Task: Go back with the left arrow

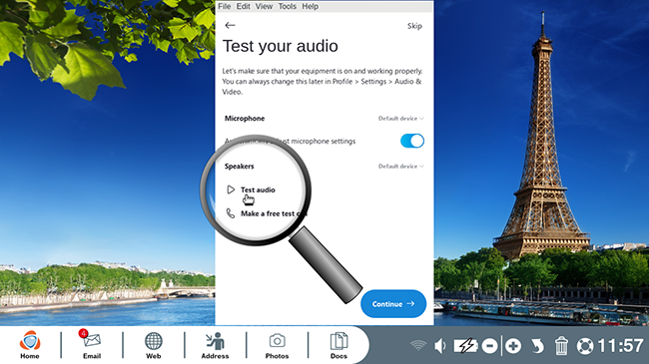Action: click(x=230, y=25)
